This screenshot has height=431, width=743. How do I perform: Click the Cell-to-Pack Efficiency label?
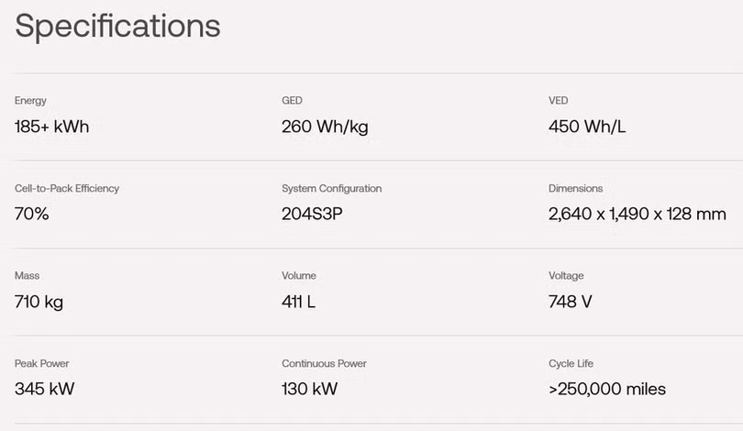click(67, 189)
